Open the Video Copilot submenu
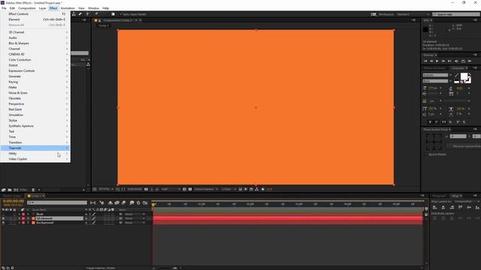 (x=35, y=159)
